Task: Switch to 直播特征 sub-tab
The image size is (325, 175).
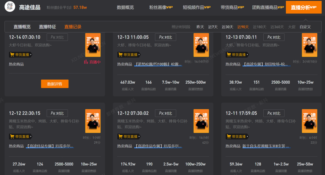Action: click(x=48, y=27)
